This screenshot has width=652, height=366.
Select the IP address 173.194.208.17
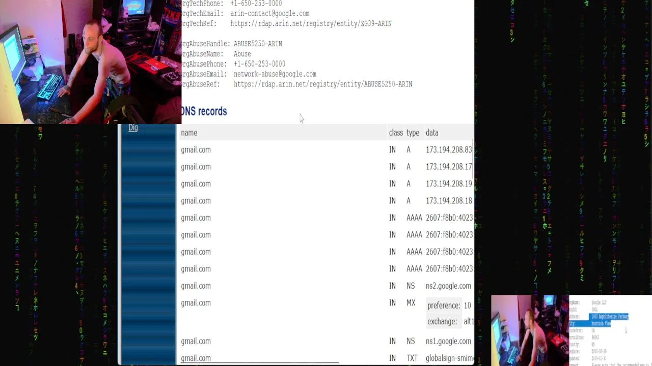[449, 167]
